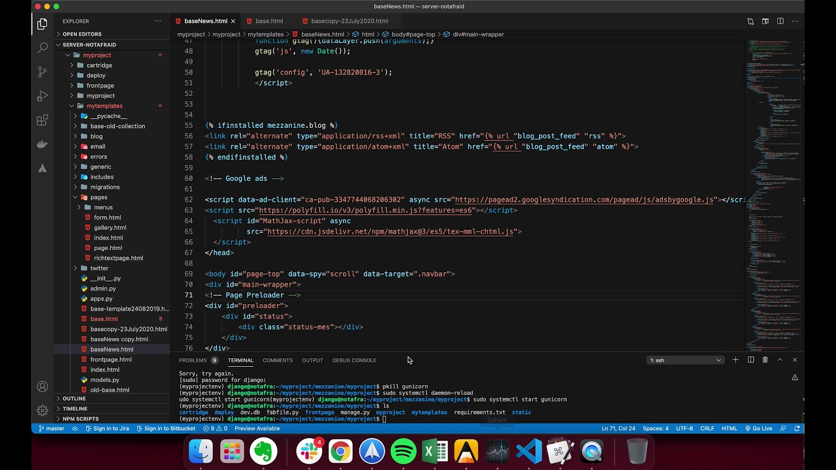Image resolution: width=836 pixels, height=470 pixels.
Task: Open Google Chrome from the dock
Action: point(340,452)
